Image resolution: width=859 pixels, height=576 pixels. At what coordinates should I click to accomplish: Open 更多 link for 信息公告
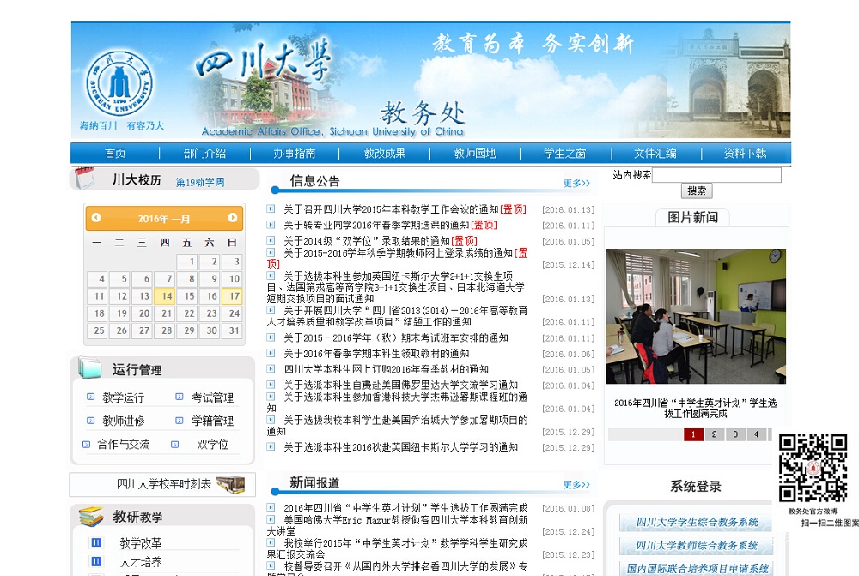(576, 183)
